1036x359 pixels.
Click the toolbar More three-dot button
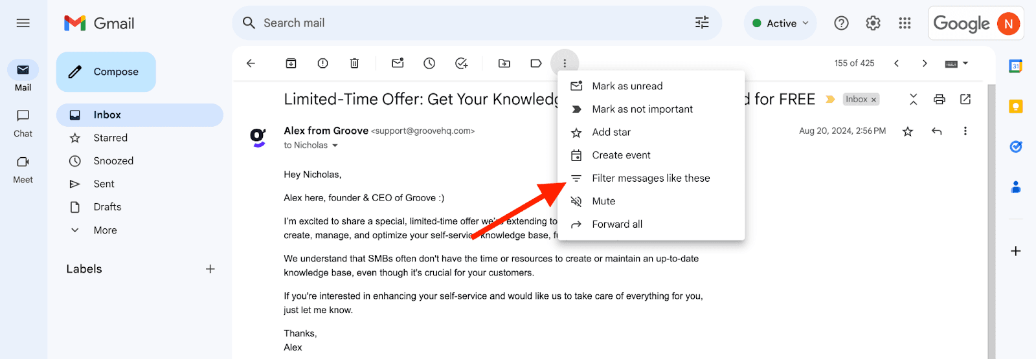point(565,63)
